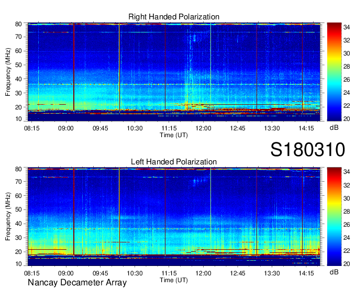Click the 20 MHz tick on Right Handed plot
This screenshot has width=356, height=289.
(x=18, y=107)
